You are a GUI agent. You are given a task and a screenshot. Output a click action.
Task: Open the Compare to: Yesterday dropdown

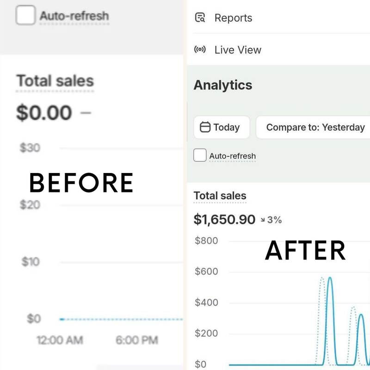[x=315, y=127]
